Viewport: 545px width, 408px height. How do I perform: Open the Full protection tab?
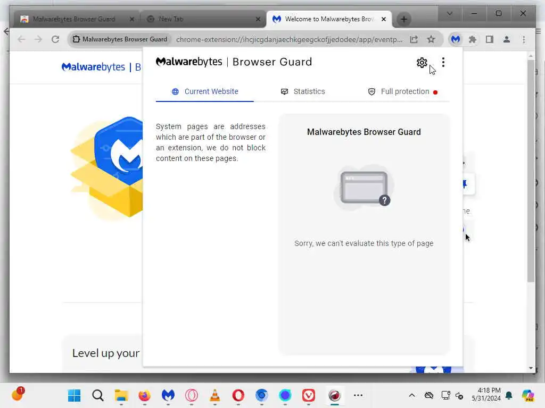pyautogui.click(x=402, y=91)
